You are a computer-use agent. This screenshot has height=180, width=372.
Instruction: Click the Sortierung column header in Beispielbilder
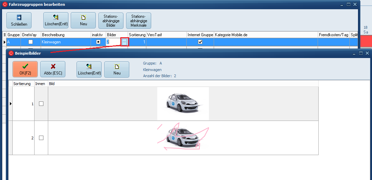22,84
